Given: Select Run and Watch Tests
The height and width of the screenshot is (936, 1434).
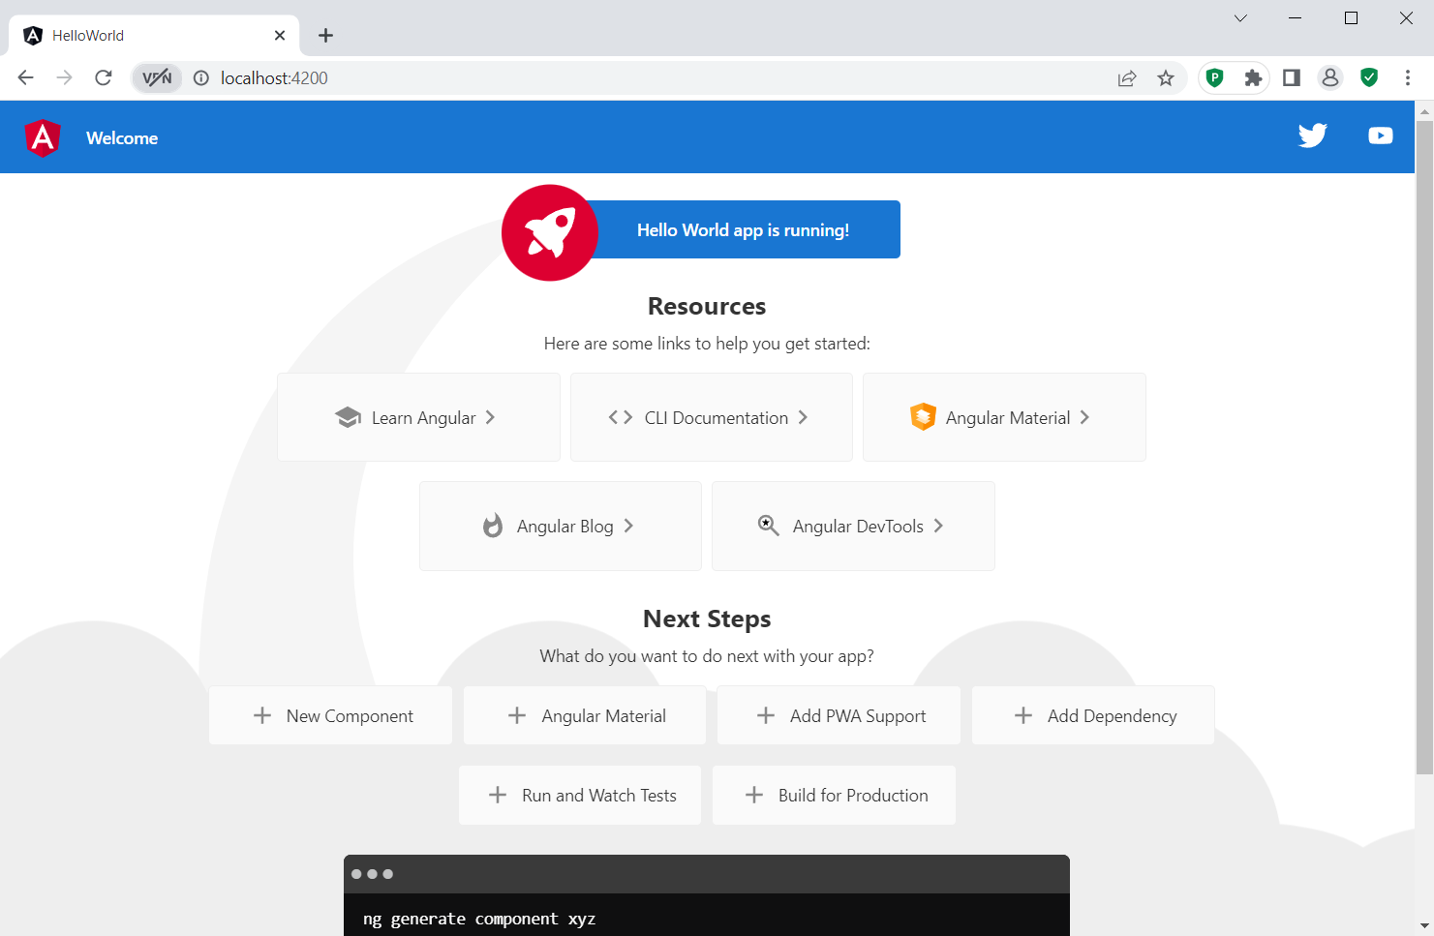Looking at the screenshot, I should point(580,795).
